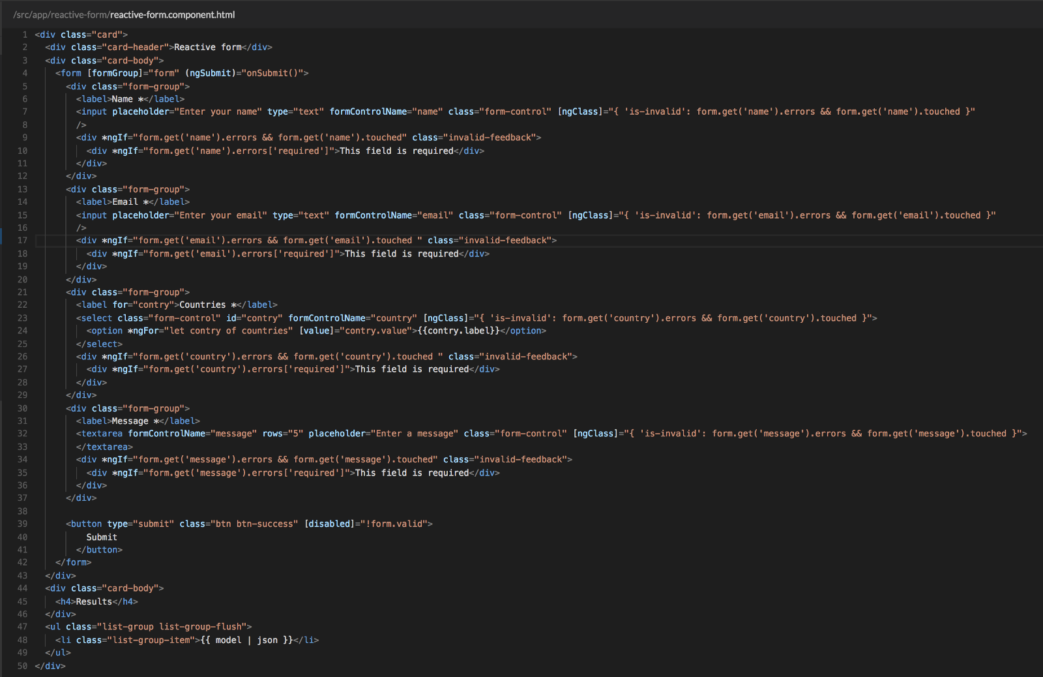Viewport: 1043px width, 677px height.
Task: Click line number 50 in the gutter
Action: pos(22,666)
